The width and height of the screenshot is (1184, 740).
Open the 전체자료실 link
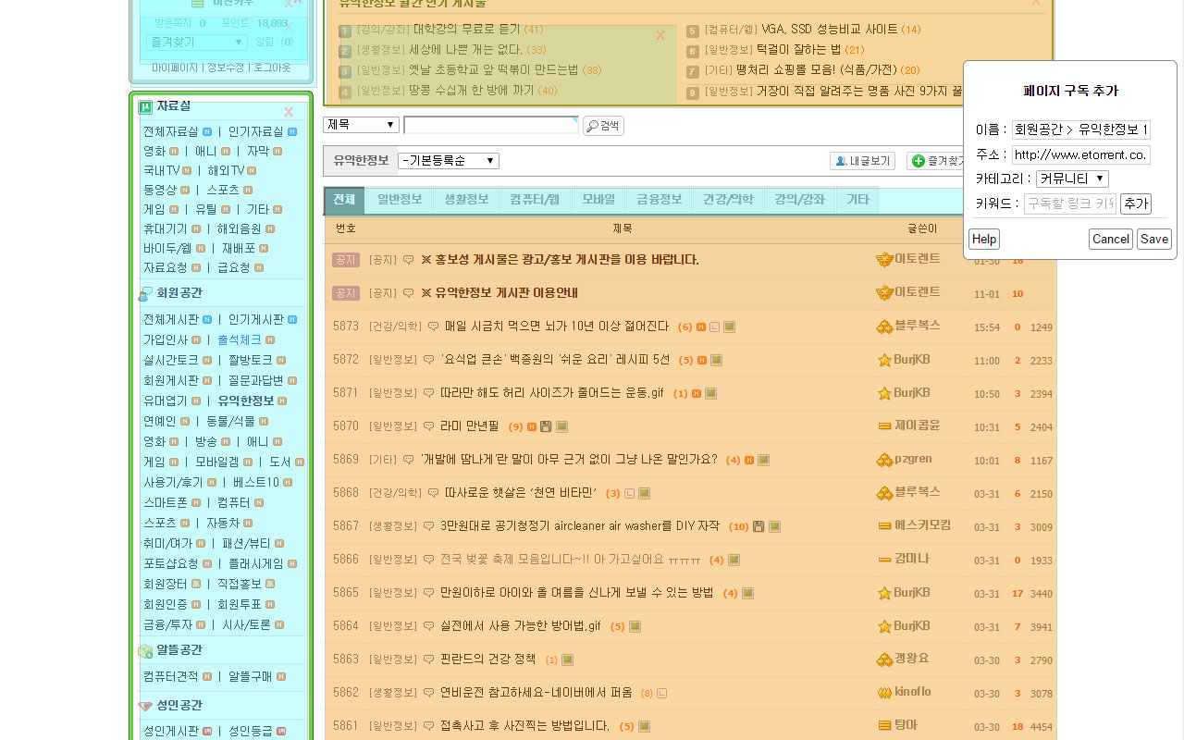pos(170,132)
